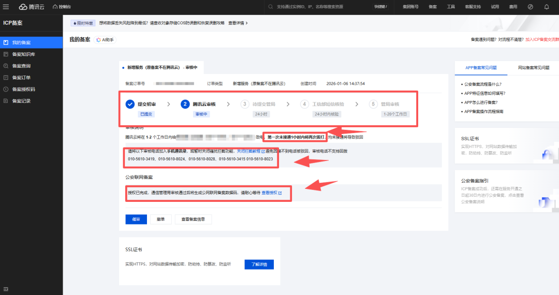
Task: Open 备案授权码 in sidebar
Action: (x=32, y=89)
